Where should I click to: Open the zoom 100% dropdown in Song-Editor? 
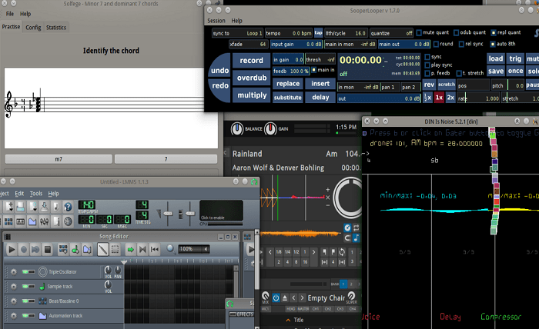pyautogui.click(x=193, y=249)
